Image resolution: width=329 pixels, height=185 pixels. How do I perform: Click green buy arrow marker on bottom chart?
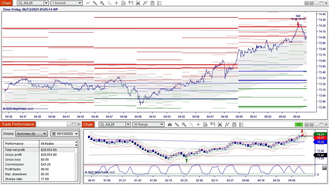point(186,160)
